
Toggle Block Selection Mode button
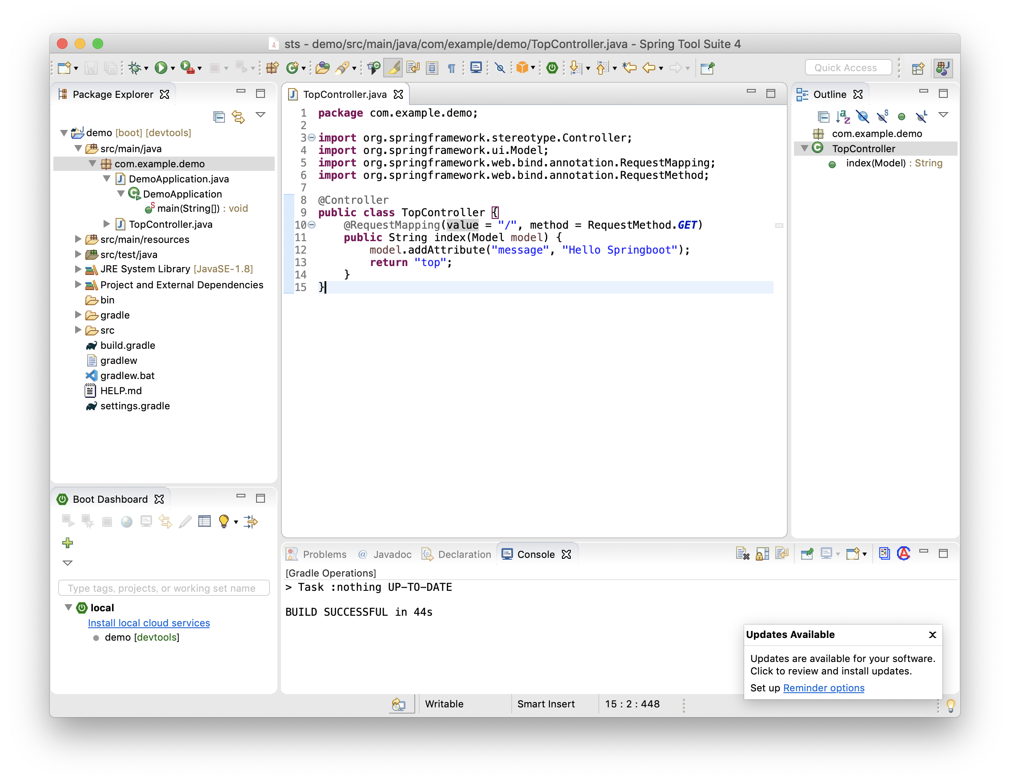(x=432, y=68)
